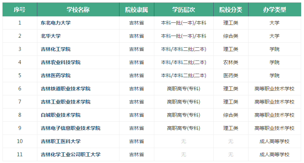The height and width of the screenshot is (163, 304).
Task: Click 理工类 cell in 吉林化工学院 row
Action: tap(231, 49)
